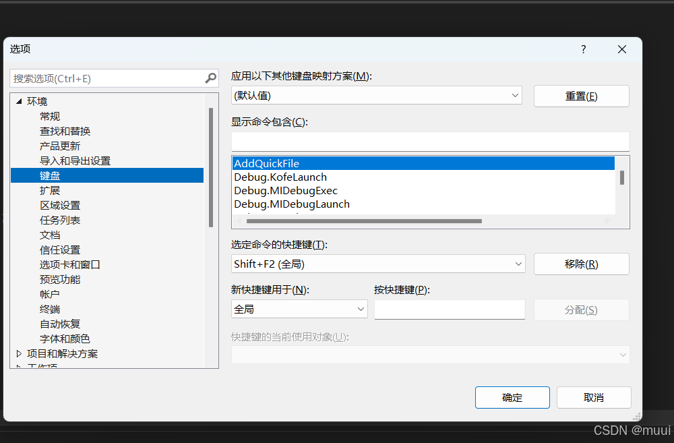
Task: Click the options tree vertical scrollbar
Action: (x=210, y=167)
